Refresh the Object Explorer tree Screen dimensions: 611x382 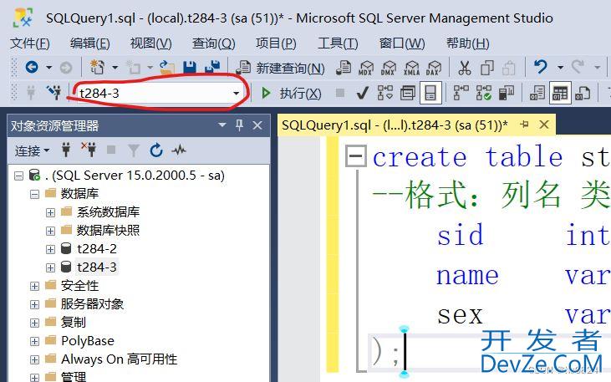click(156, 150)
